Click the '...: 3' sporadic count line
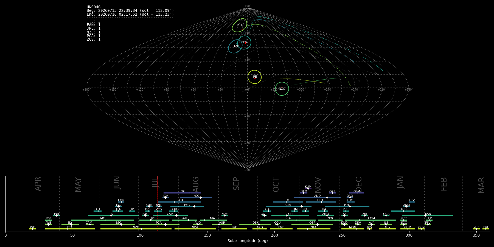This screenshot has width=494, height=247. pyautogui.click(x=94, y=21)
